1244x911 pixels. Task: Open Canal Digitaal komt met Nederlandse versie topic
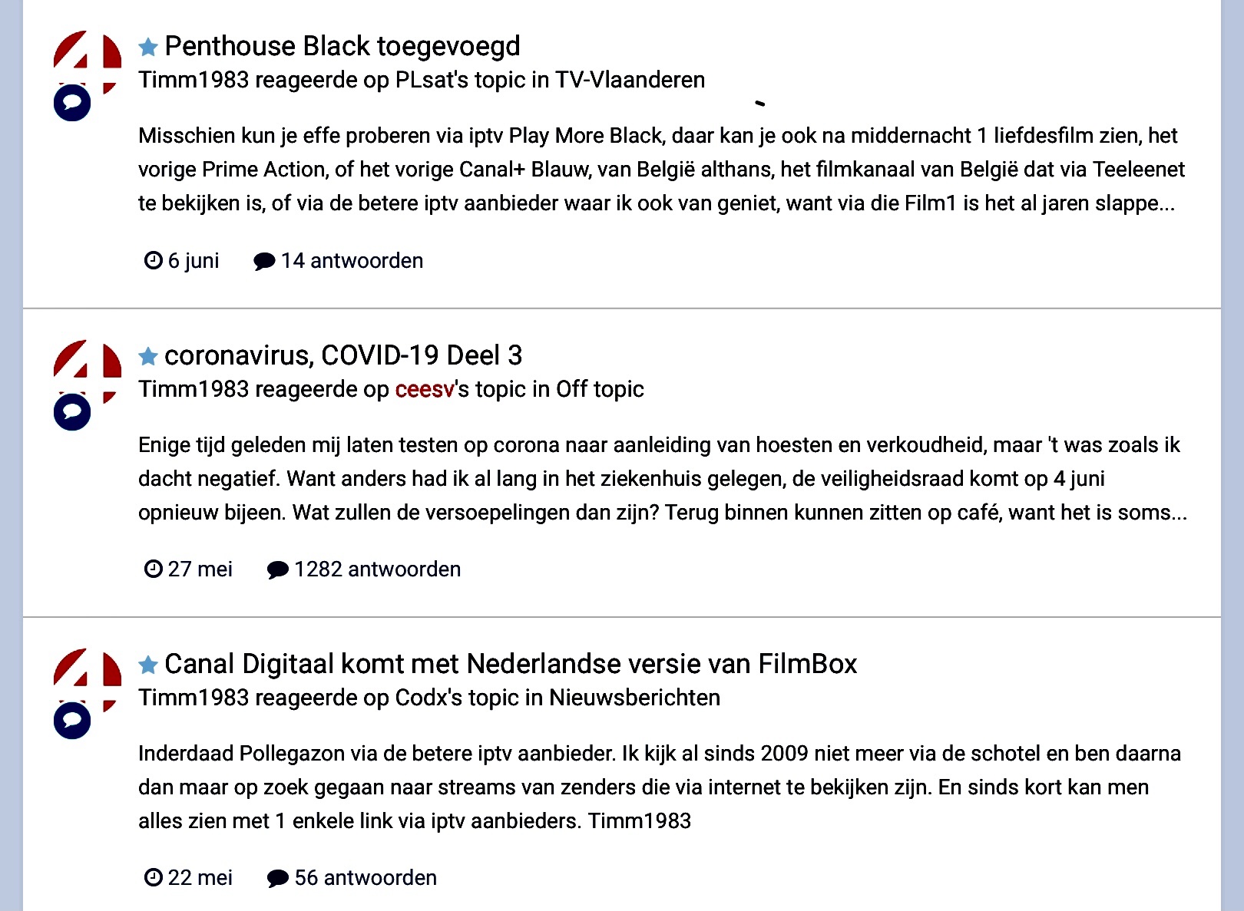coord(511,664)
